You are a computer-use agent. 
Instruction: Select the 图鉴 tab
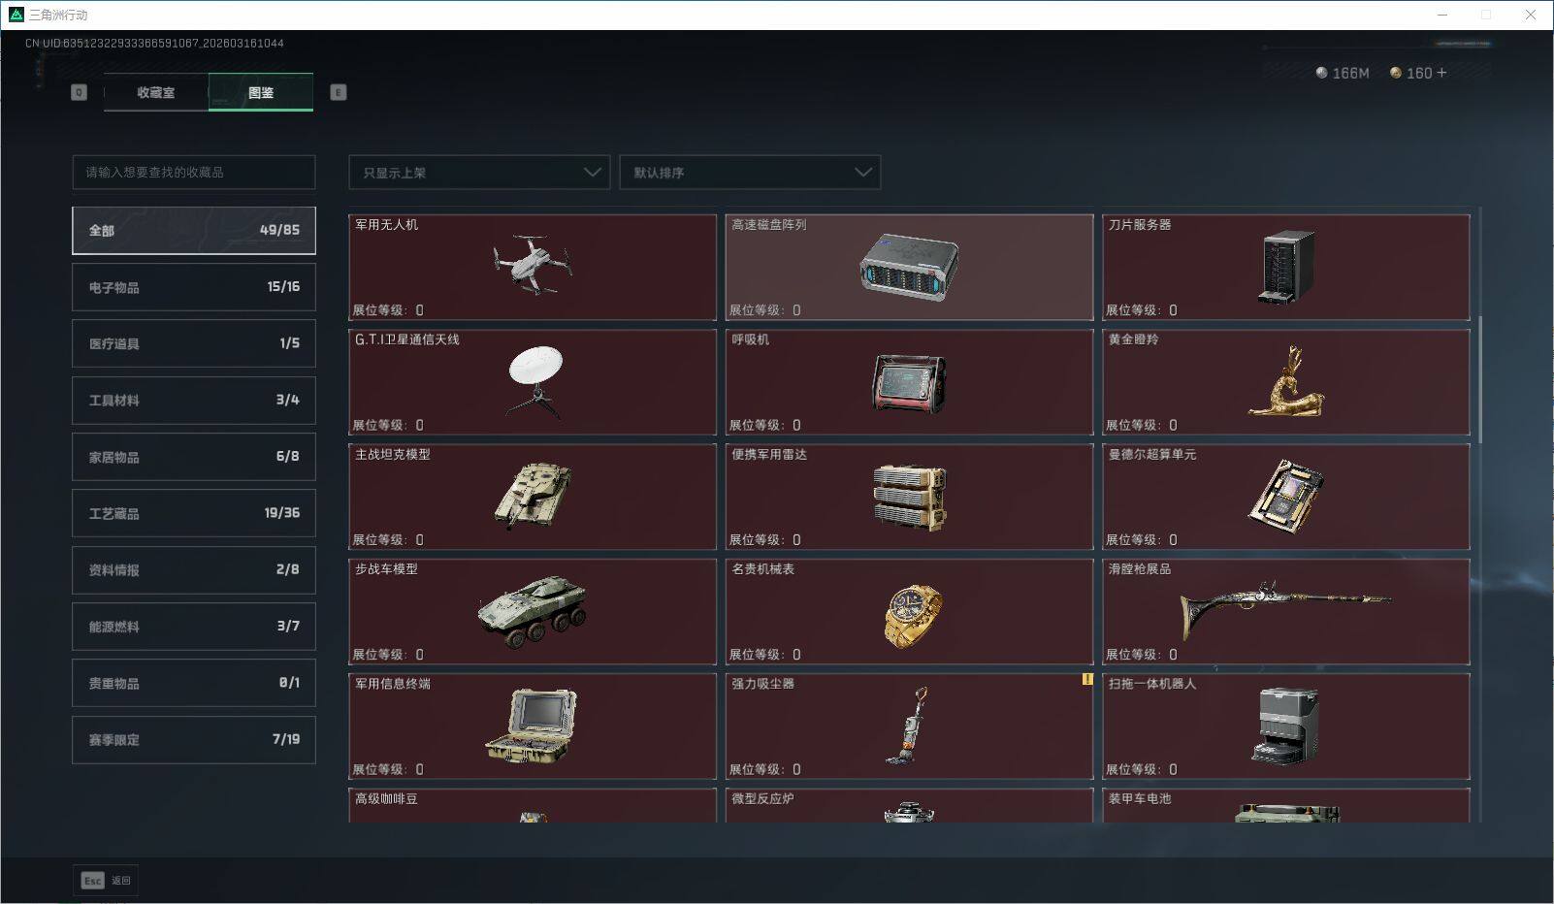coord(261,92)
